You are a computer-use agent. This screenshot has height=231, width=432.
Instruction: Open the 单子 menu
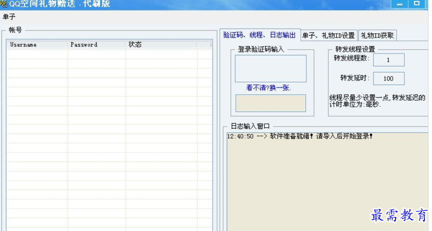click(x=9, y=17)
